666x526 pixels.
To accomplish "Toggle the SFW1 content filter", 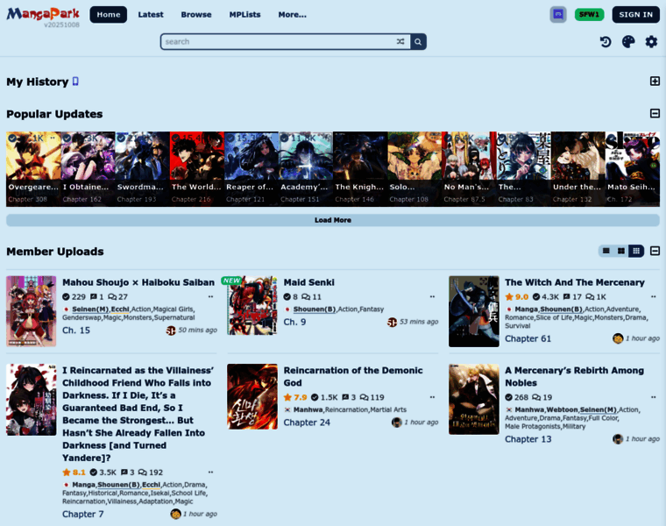I will pyautogui.click(x=589, y=14).
